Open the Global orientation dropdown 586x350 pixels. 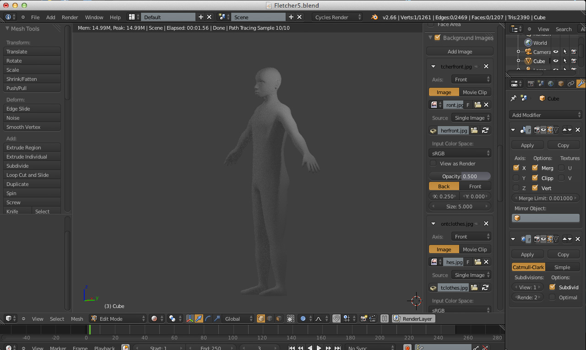point(238,318)
